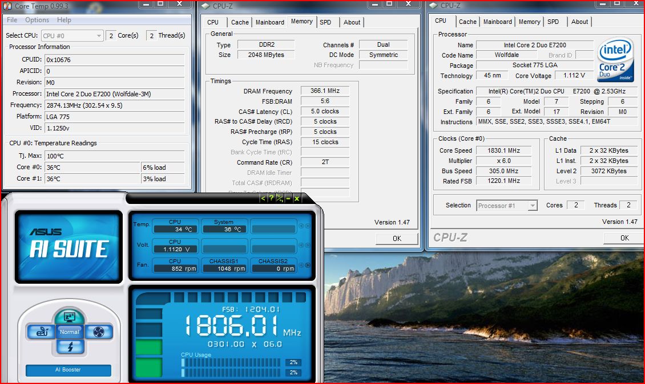Click the right arrow on the Fan row
Viewport: 645px width, 384px height.
[308, 265]
